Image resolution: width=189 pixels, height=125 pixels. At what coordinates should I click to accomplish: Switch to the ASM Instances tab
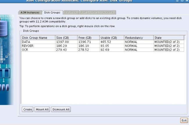pos(30,13)
